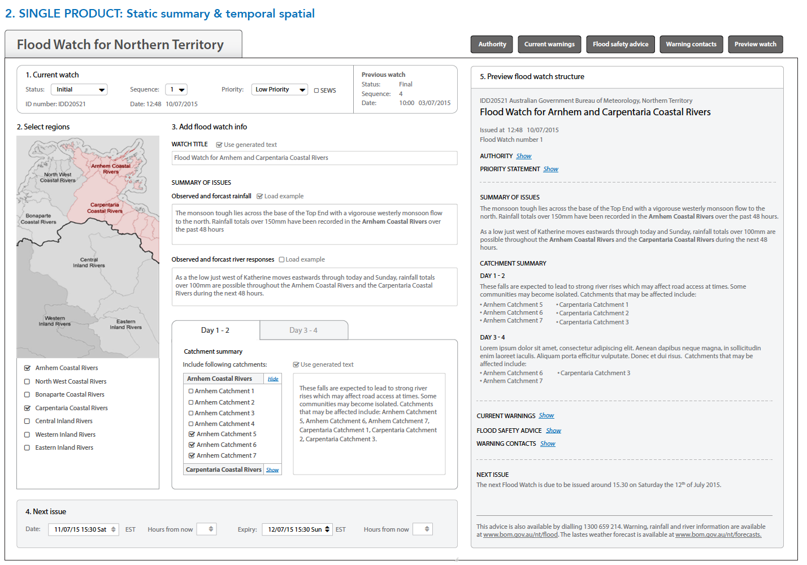The width and height of the screenshot is (807, 565).
Task: Open the www.bom.gov.au/nt/forecasts link
Action: (718, 534)
